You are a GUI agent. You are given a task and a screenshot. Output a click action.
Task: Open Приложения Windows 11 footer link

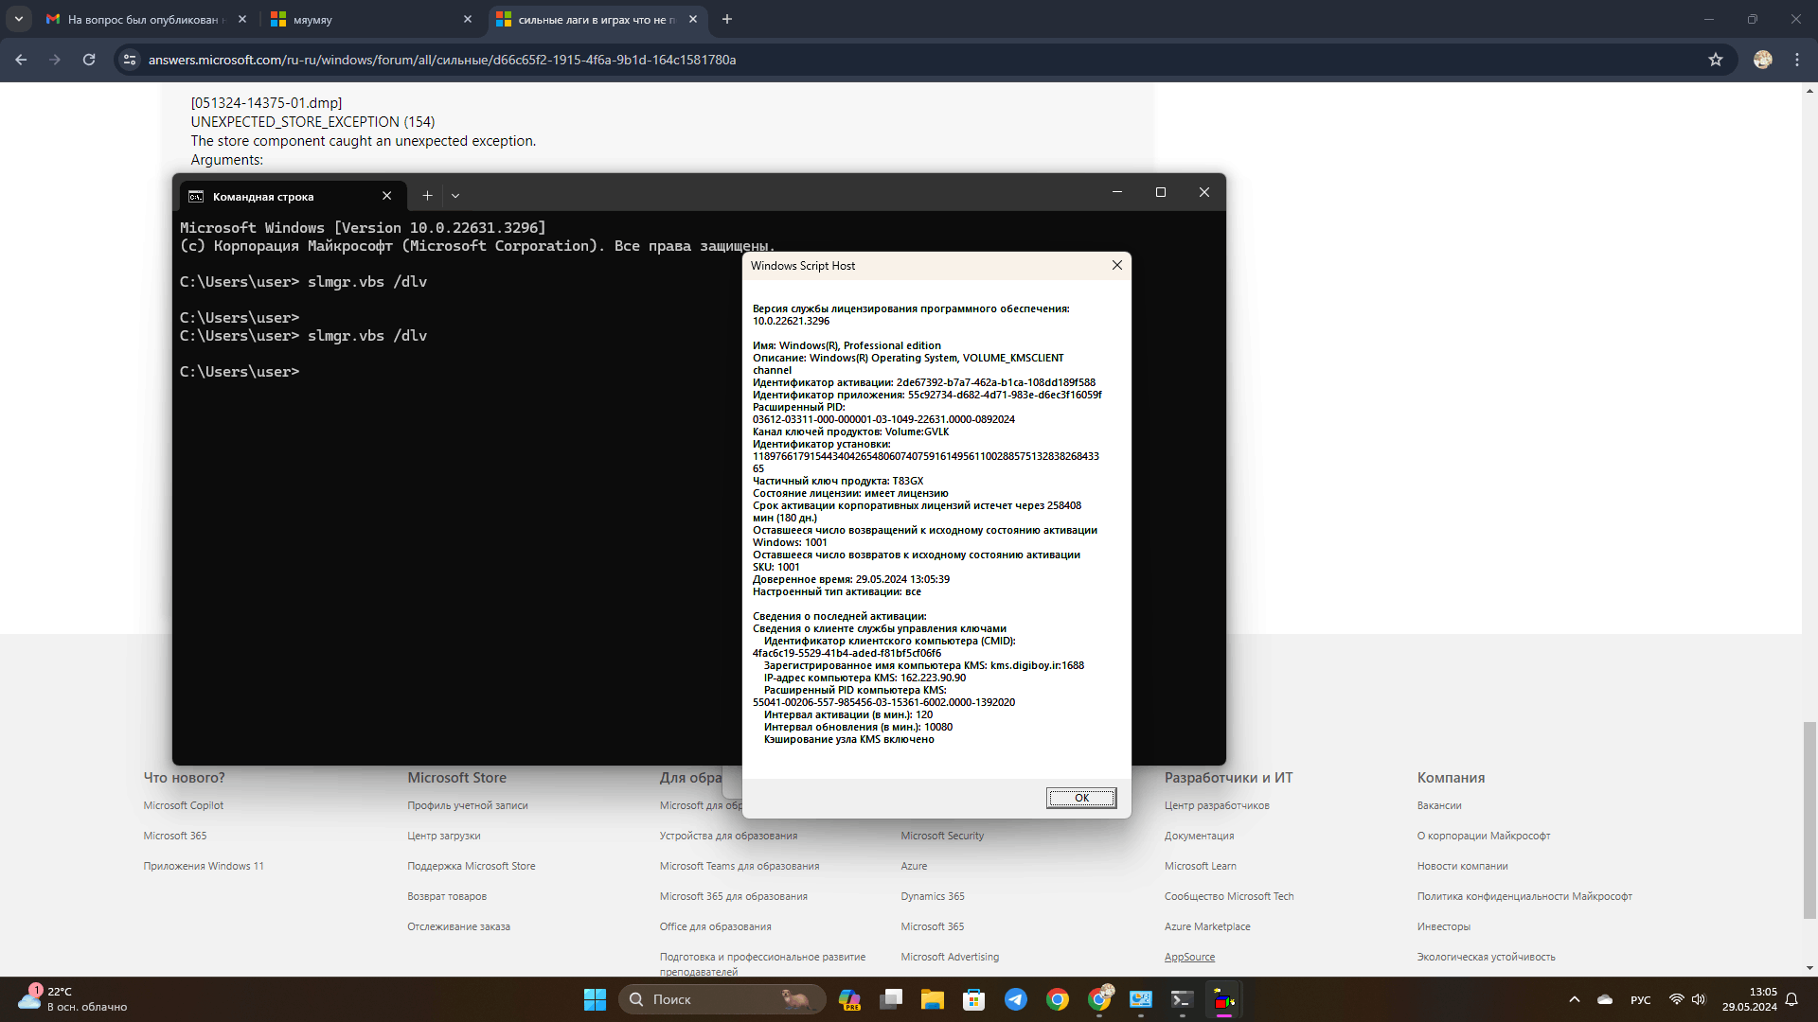click(x=204, y=866)
